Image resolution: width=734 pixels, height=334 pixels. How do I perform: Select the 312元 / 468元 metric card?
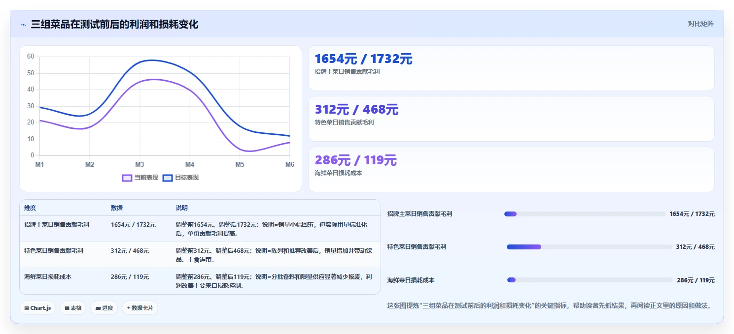click(511, 119)
